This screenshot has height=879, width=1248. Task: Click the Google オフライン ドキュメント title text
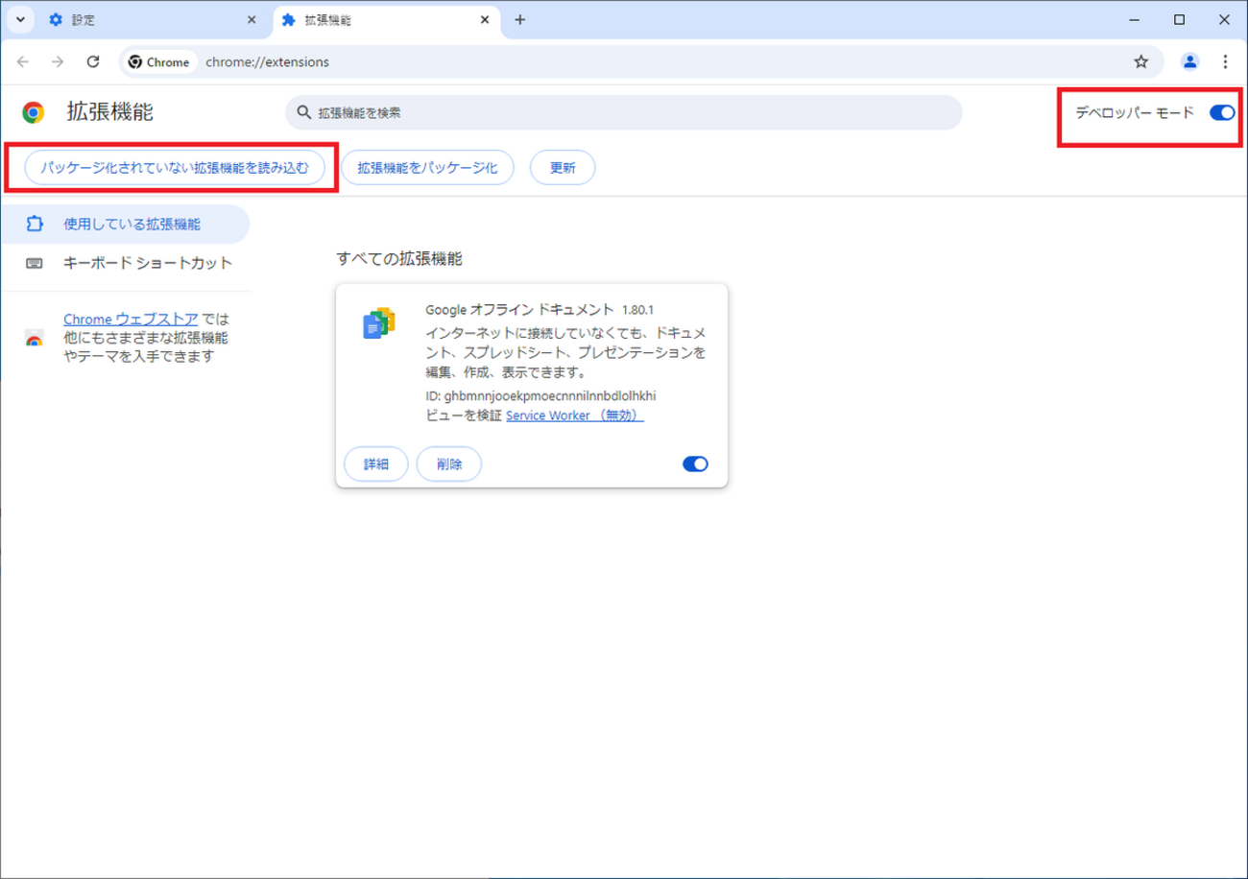pos(519,310)
